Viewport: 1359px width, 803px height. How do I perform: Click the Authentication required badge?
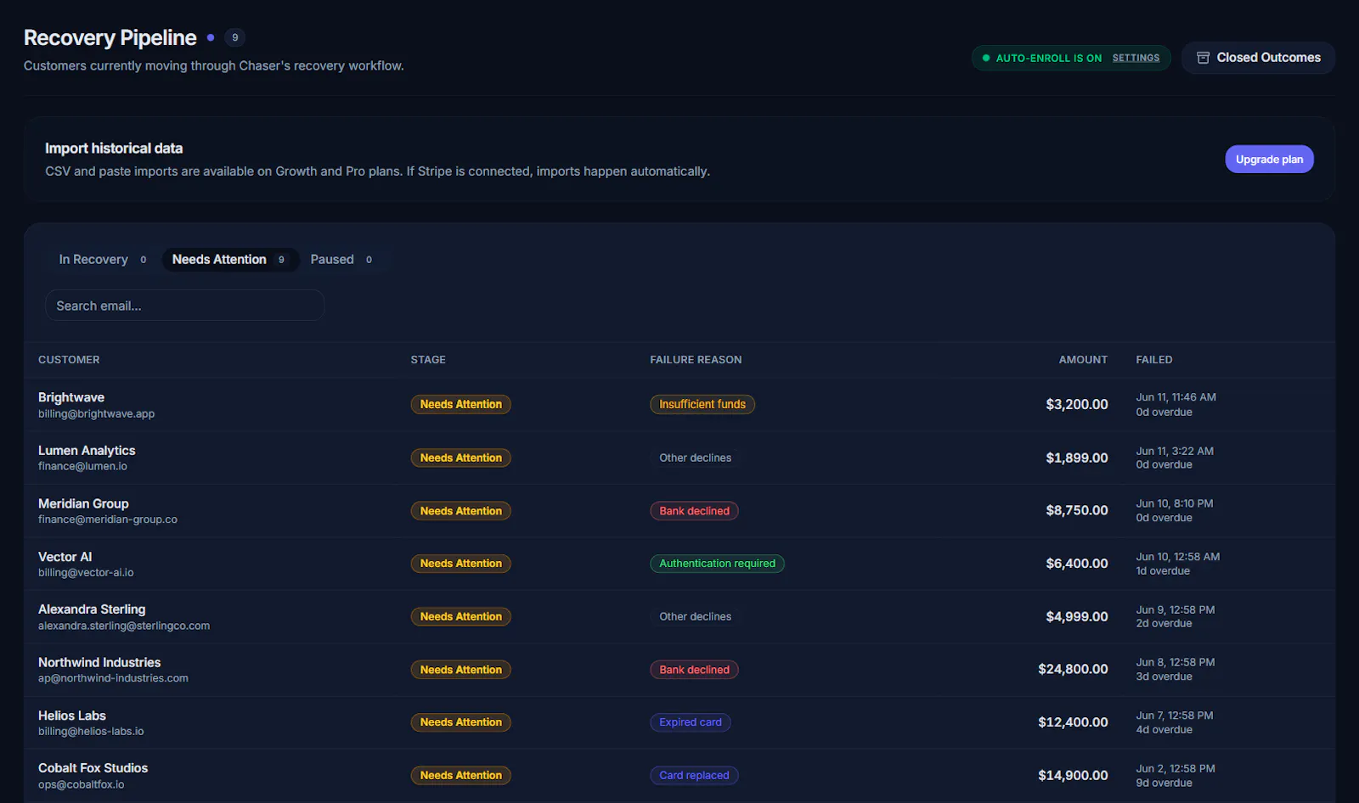717,564
